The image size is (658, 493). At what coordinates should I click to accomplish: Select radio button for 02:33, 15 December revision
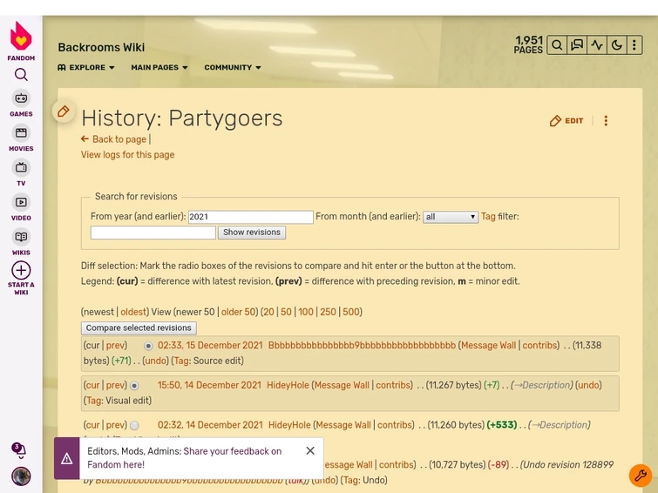148,347
